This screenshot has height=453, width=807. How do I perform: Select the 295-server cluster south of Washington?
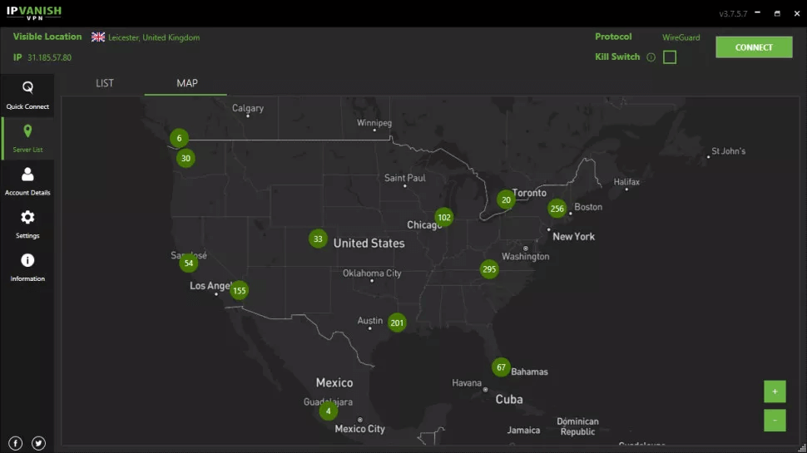tap(489, 269)
